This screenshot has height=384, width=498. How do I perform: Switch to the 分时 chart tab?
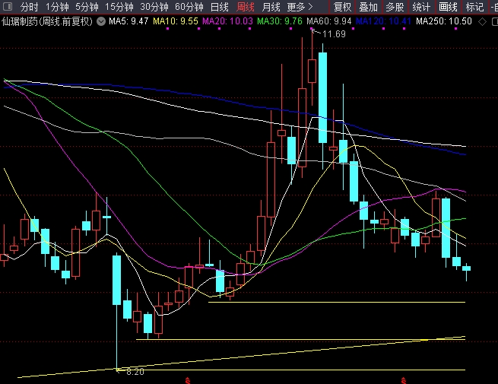coord(29,7)
